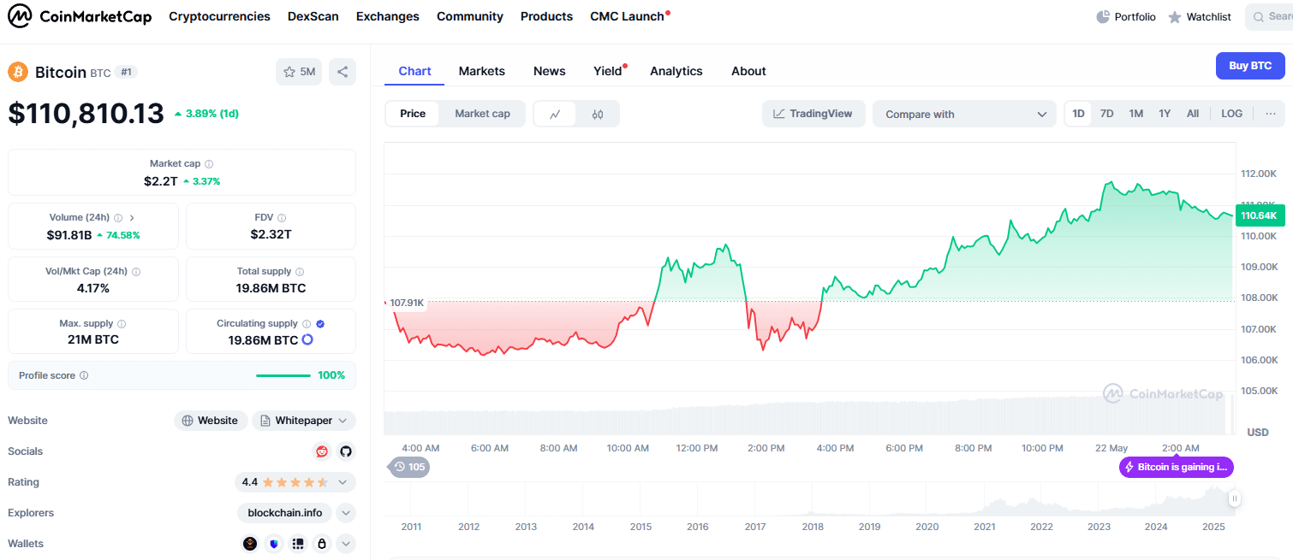This screenshot has height=560, width=1293.
Task: Open the GitHub social icon
Action: tap(346, 451)
